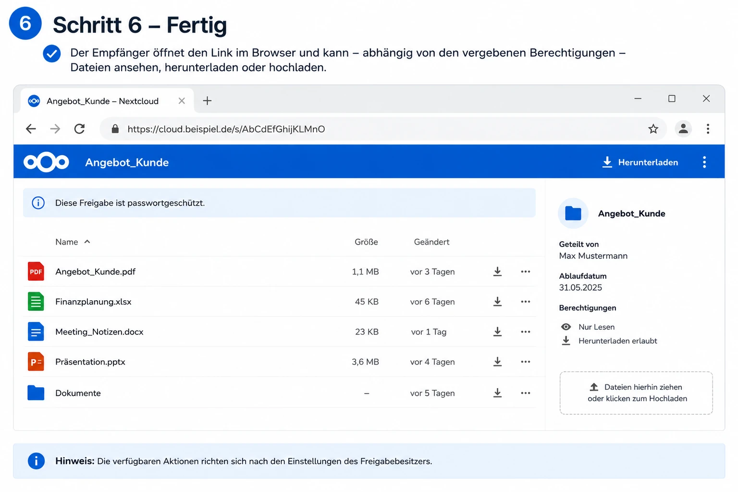
Task: Click the Nextcloud logo in header
Action: click(x=46, y=162)
